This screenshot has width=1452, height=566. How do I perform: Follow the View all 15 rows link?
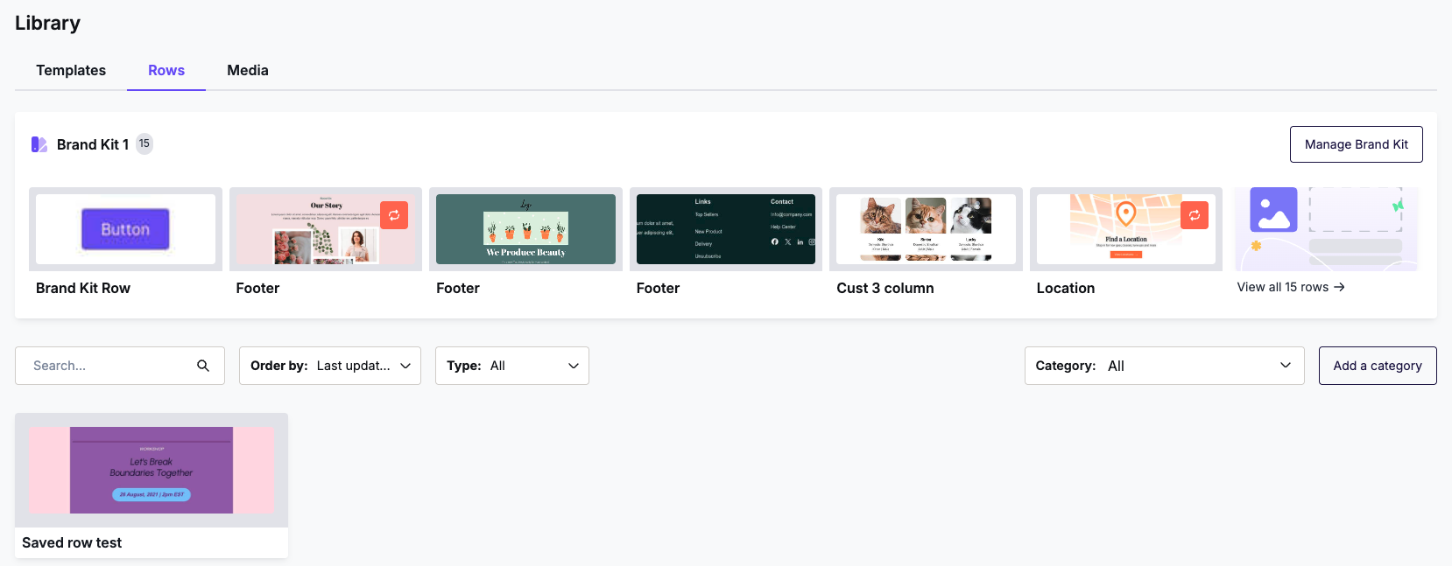click(1291, 287)
